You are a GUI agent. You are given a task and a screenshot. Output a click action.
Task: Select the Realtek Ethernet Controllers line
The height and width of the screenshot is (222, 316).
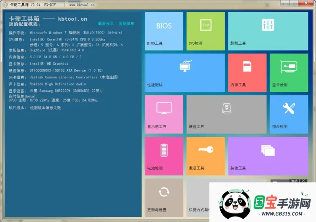point(64,78)
